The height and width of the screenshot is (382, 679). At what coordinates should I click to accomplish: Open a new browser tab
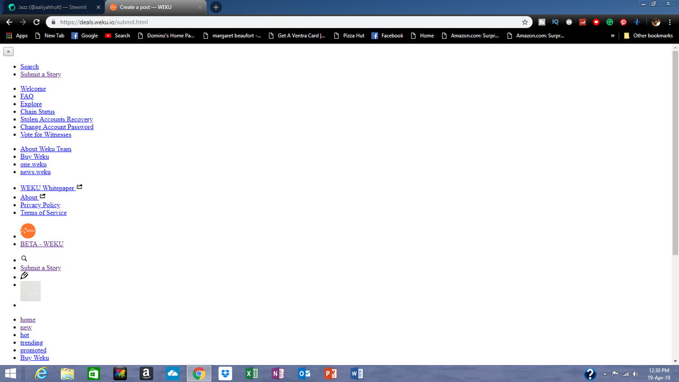point(216,7)
